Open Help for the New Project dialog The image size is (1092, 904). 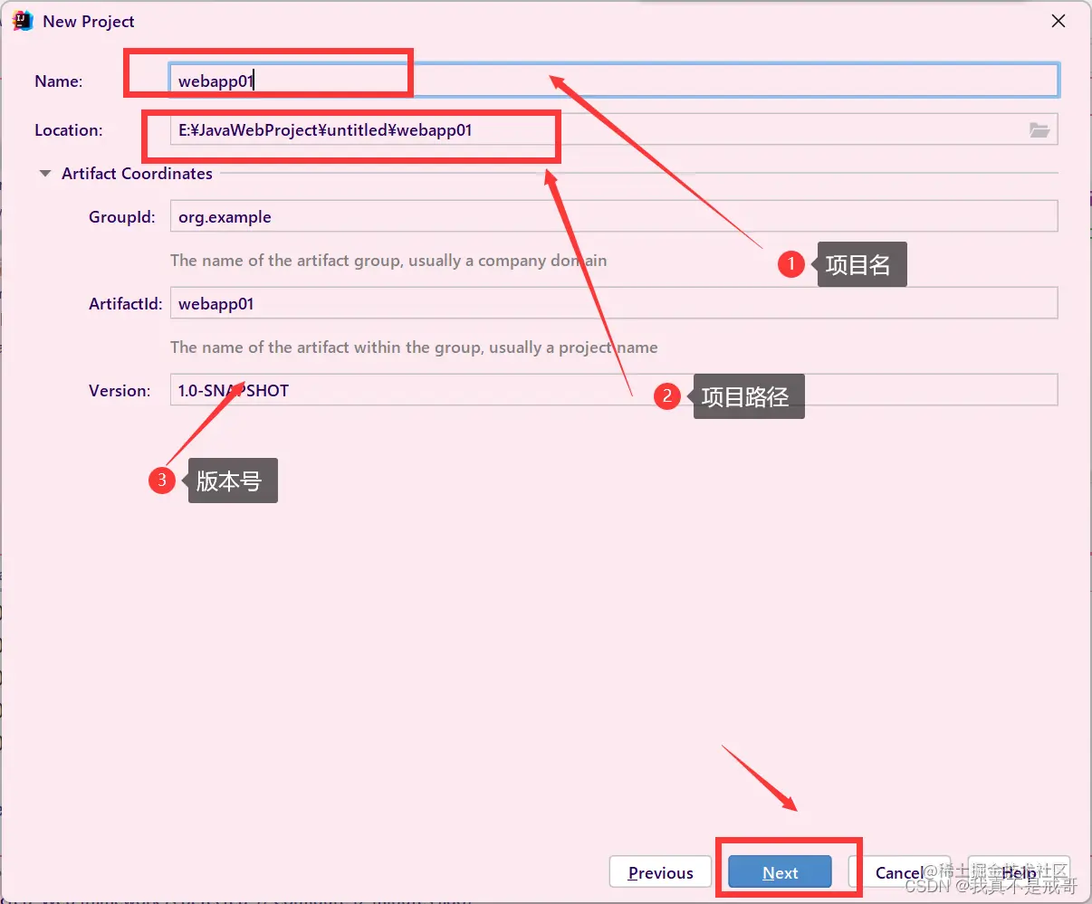(x=1019, y=872)
